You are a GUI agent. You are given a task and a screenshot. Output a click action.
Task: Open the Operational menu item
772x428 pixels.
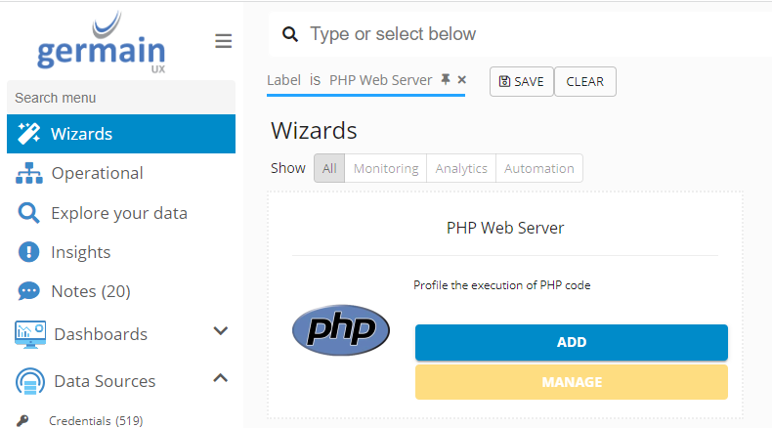coord(97,173)
